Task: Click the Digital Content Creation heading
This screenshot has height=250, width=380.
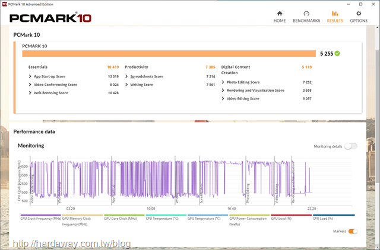Action: point(236,70)
